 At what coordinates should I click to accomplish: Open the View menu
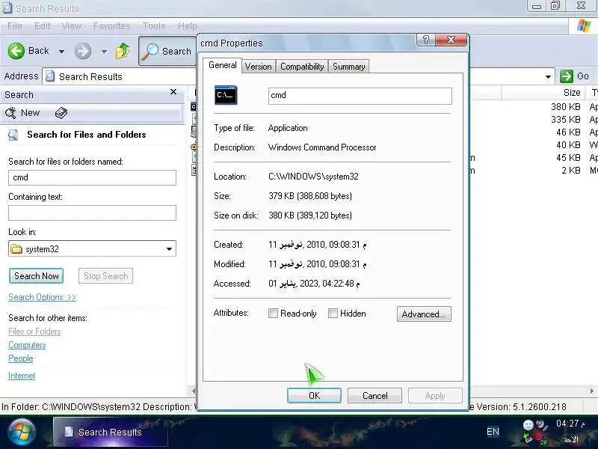[71, 26]
